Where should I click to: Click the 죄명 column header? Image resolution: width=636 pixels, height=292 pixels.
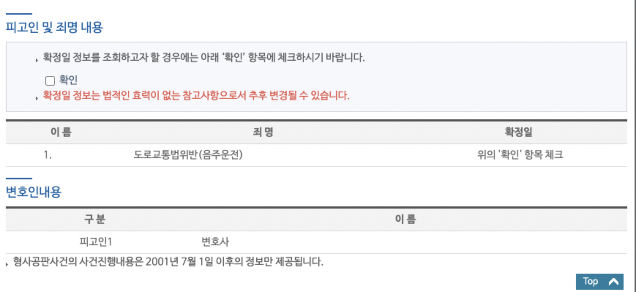pos(263,132)
